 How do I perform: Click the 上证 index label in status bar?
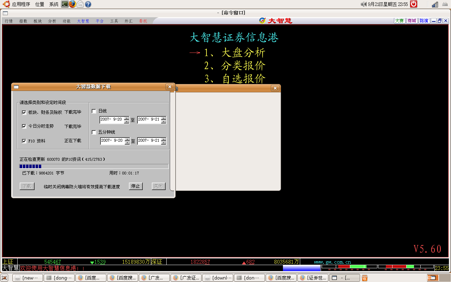pos(8,262)
